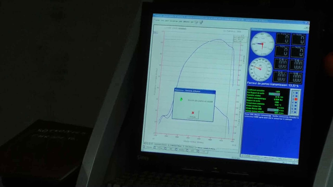Click the "Coefficient correction" label

click(257, 90)
